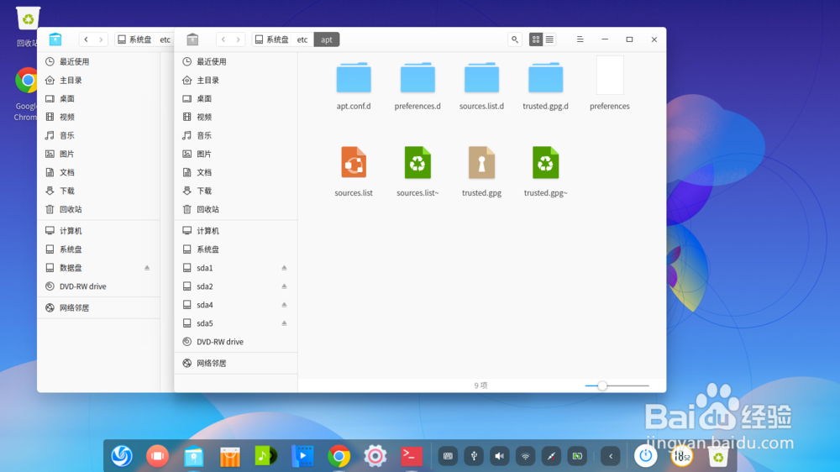The width and height of the screenshot is (840, 472).
Task: Open the app store in dock
Action: (x=230, y=456)
